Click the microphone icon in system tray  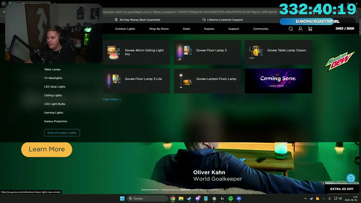click(329, 198)
